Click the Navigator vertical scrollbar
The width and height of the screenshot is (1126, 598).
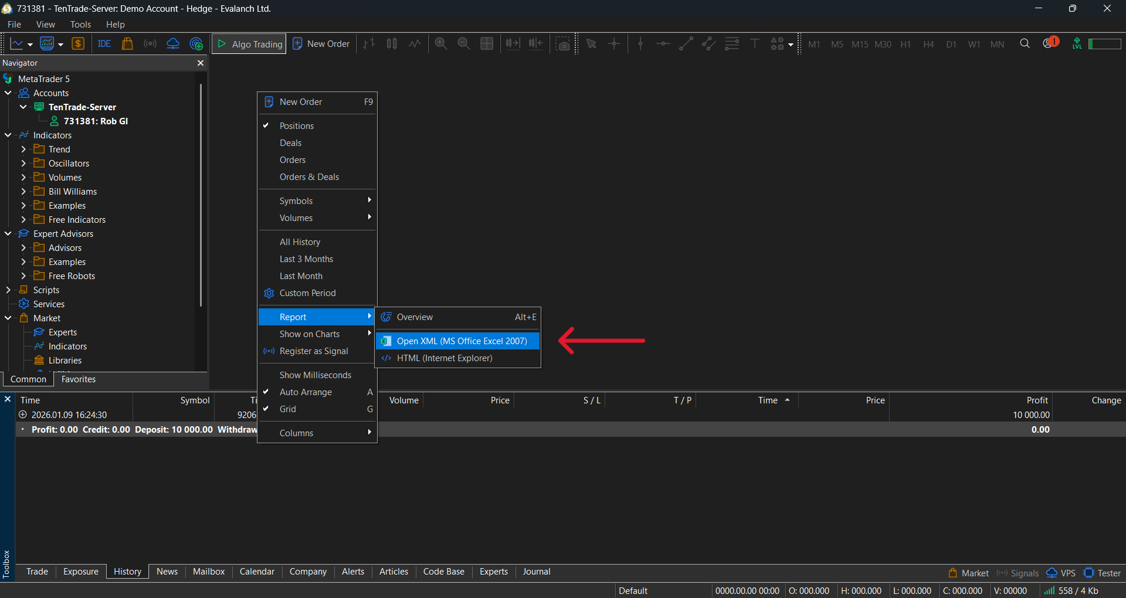click(x=201, y=195)
